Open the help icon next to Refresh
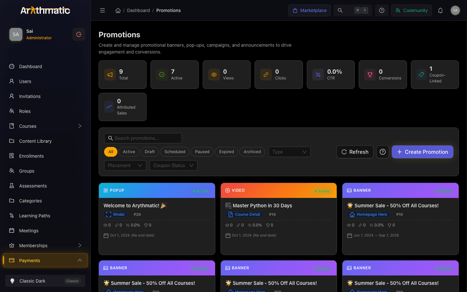Screen dimensions: 467x292 [383, 152]
